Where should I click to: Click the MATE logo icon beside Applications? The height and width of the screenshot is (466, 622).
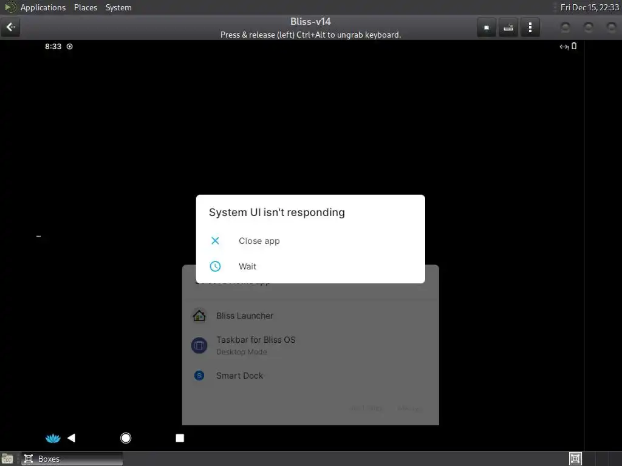[x=10, y=7]
